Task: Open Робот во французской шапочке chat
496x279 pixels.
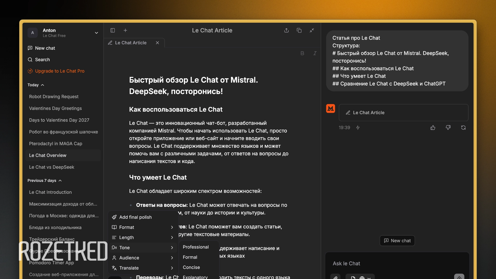Action: (63, 132)
